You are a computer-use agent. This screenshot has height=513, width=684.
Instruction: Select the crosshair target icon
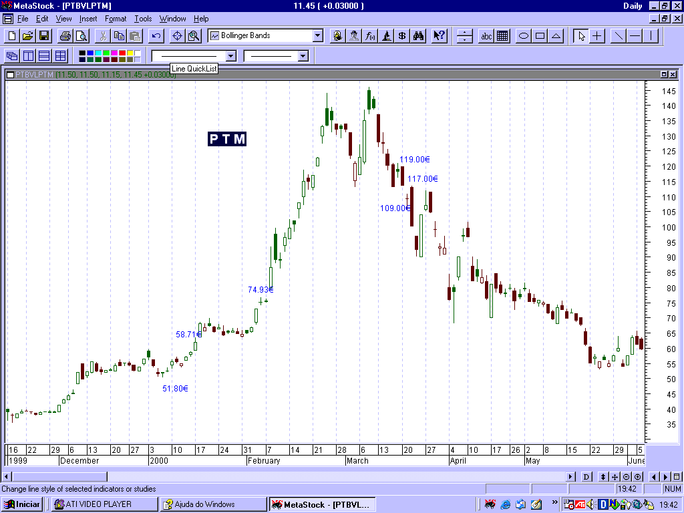pyautogui.click(x=177, y=36)
